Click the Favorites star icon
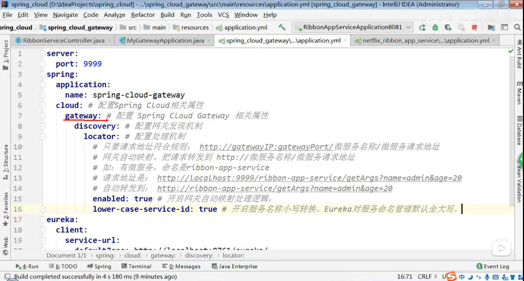Image resolution: width=524 pixels, height=281 pixels. pyautogui.click(x=5, y=224)
